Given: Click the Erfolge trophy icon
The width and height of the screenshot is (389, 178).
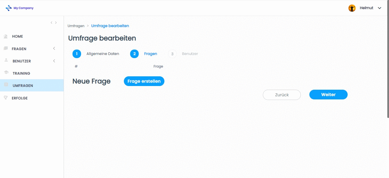Looking at the screenshot, I should 5,98.
